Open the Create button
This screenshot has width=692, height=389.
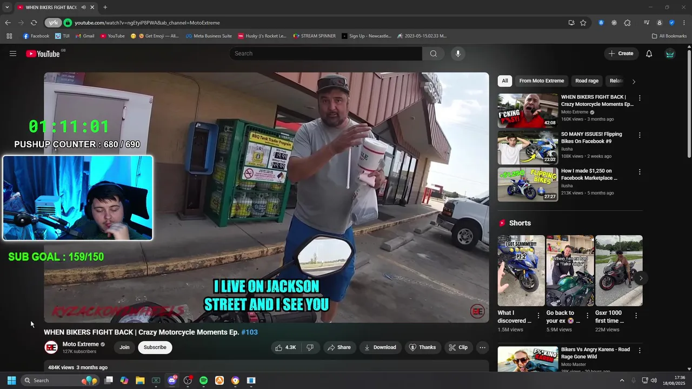[621, 53]
